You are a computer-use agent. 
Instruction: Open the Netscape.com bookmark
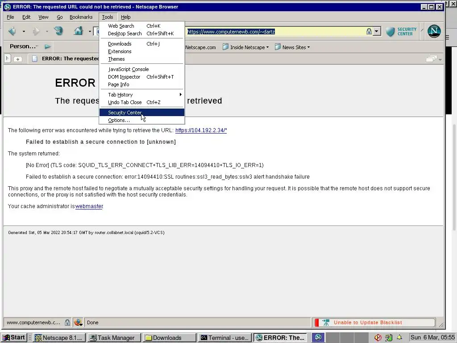tap(200, 47)
